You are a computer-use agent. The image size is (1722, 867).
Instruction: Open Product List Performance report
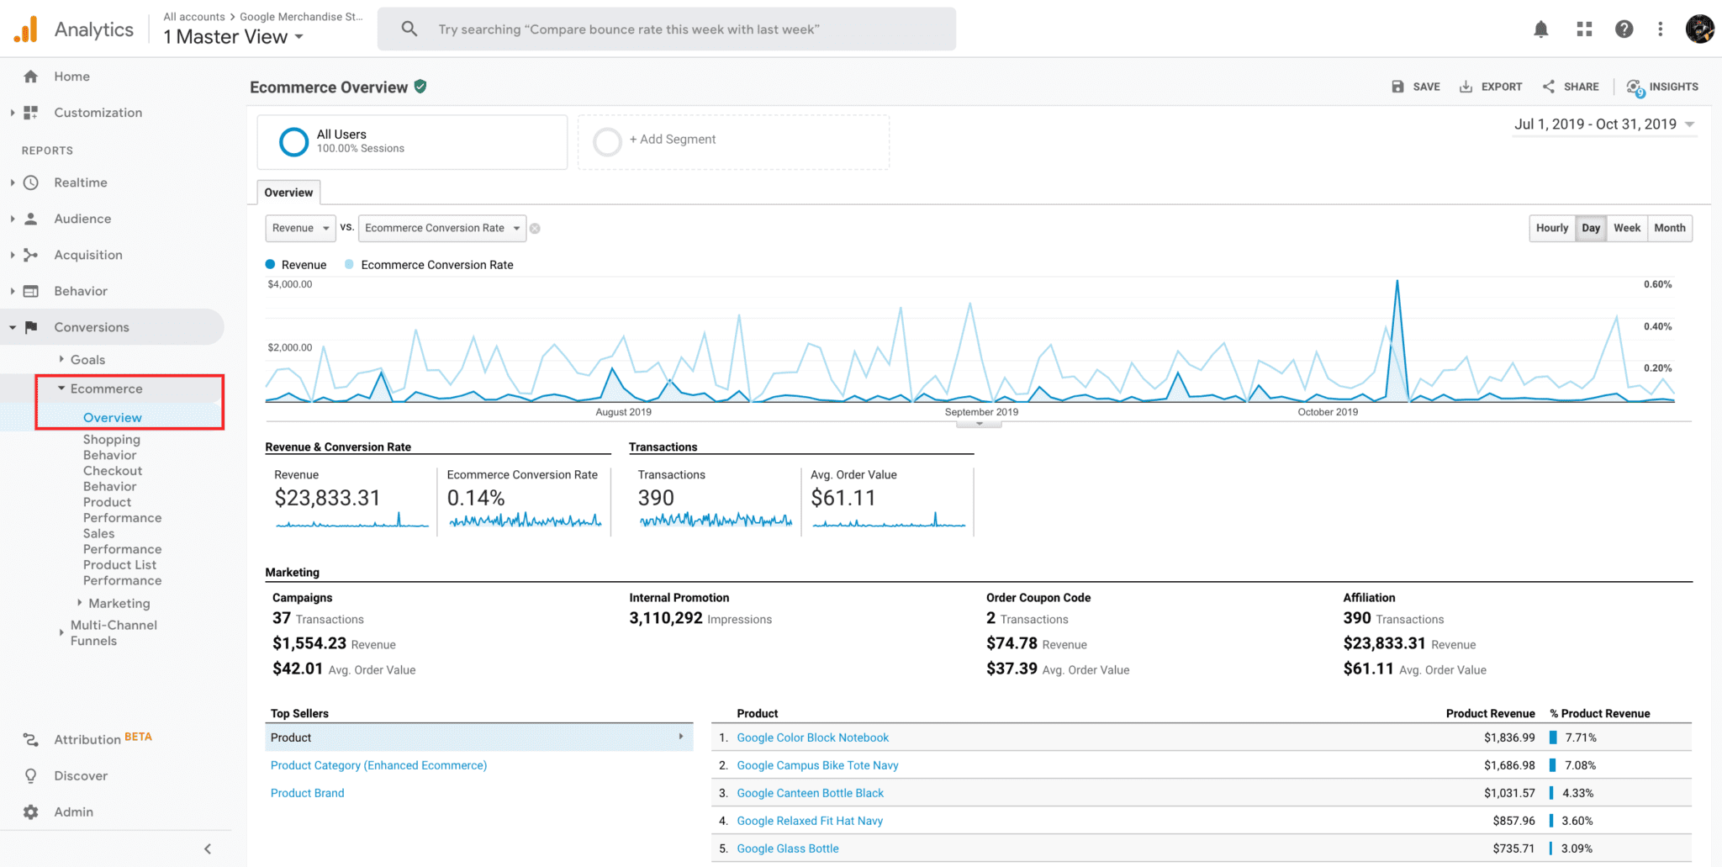(122, 573)
